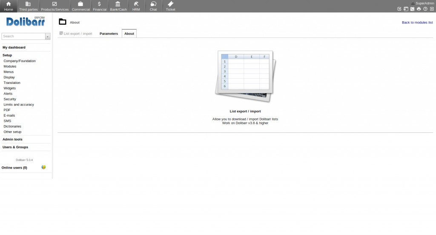Select the About tab

(129, 34)
